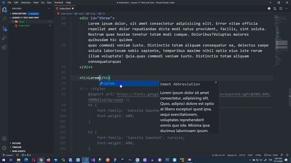
Task: Open purple Visual Studio from the taskbar
Action: 93,160
